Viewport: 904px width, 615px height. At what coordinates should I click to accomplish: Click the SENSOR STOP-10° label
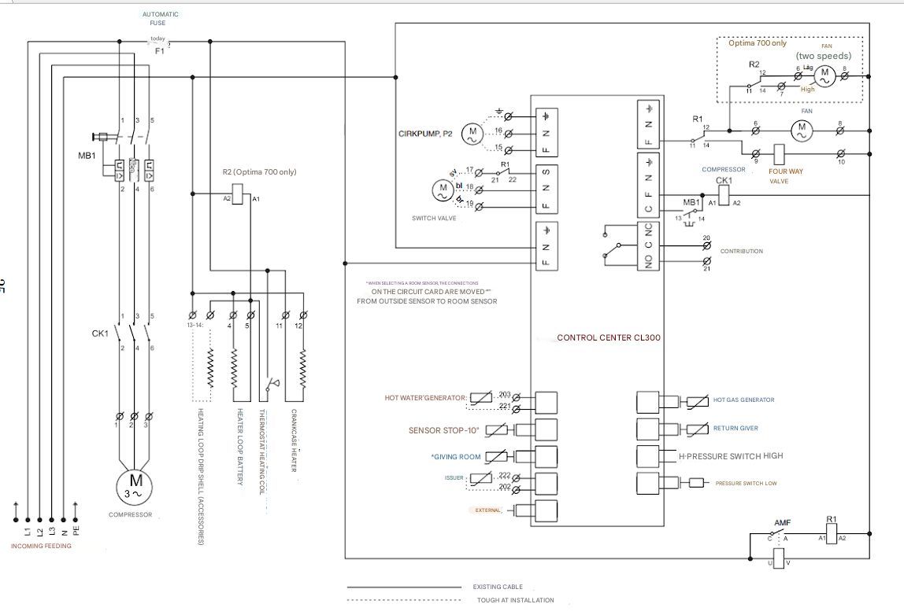click(x=444, y=430)
